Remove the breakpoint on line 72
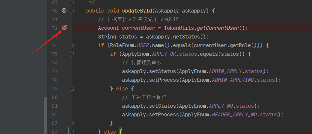The image size is (312, 134). pyautogui.click(x=64, y=28)
